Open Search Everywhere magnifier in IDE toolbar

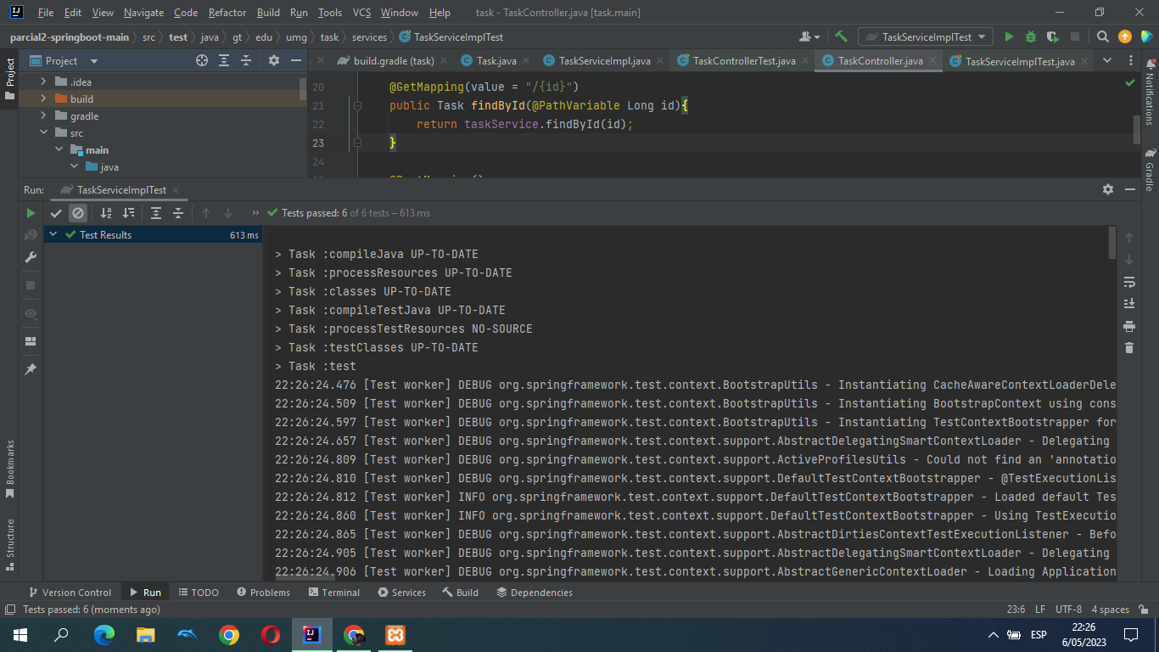click(x=1103, y=37)
